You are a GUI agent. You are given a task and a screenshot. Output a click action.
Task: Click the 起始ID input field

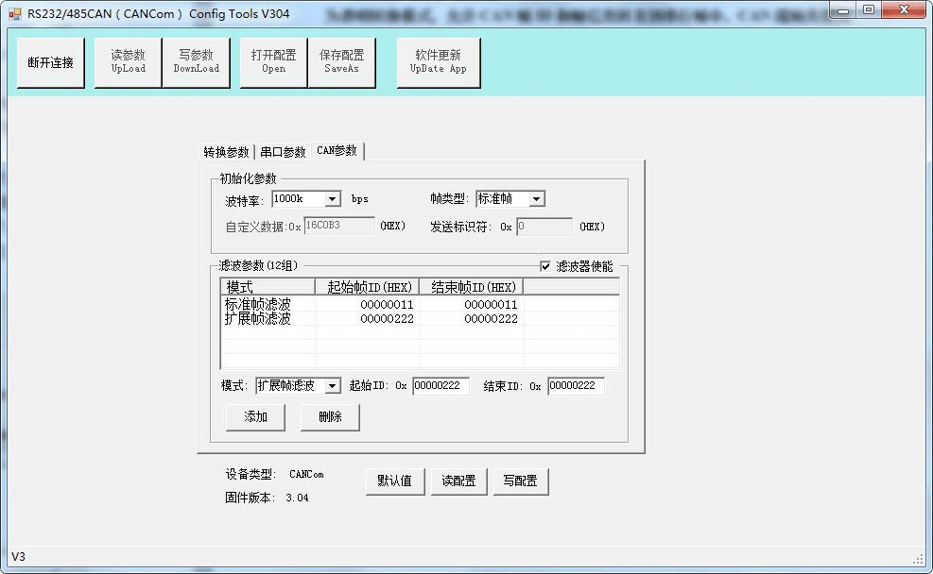(x=441, y=386)
